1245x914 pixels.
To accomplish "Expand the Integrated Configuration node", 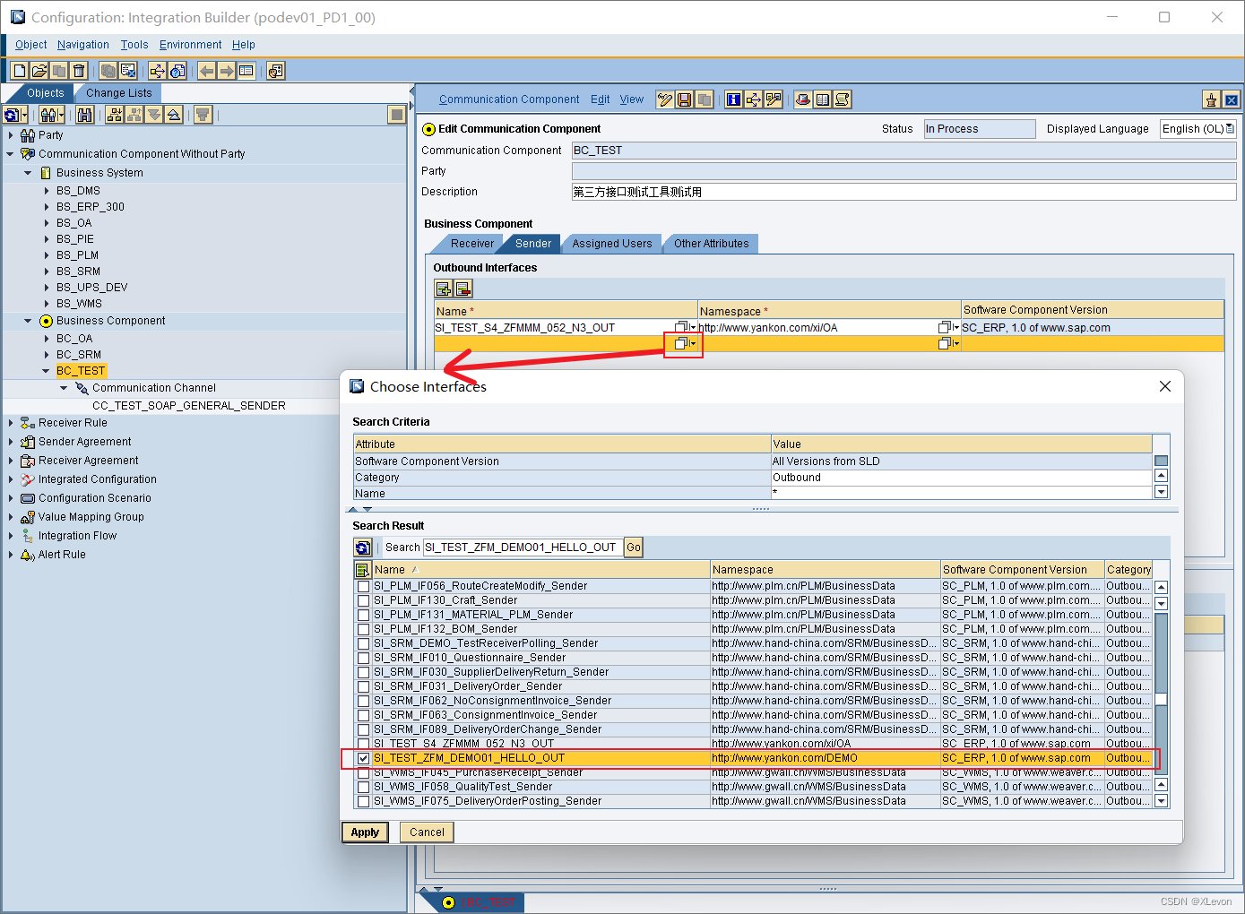I will (x=11, y=479).
